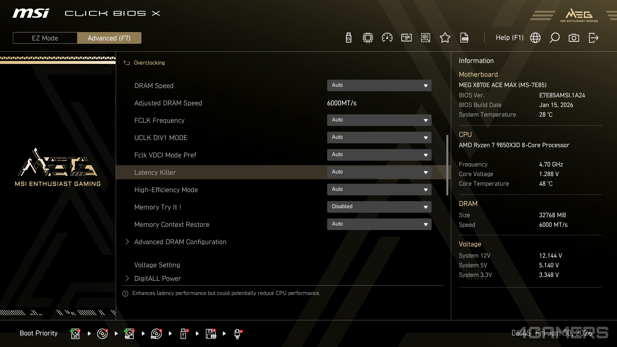Open search with magnifying glass icon
Screen dimensions: 617x347
[554, 38]
